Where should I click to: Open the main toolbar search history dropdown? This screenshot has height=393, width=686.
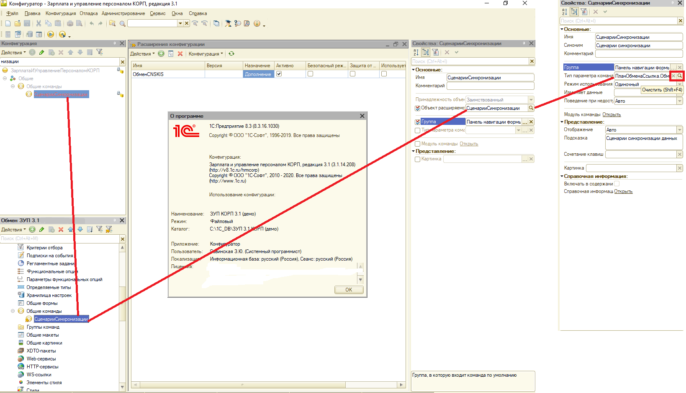coord(180,23)
